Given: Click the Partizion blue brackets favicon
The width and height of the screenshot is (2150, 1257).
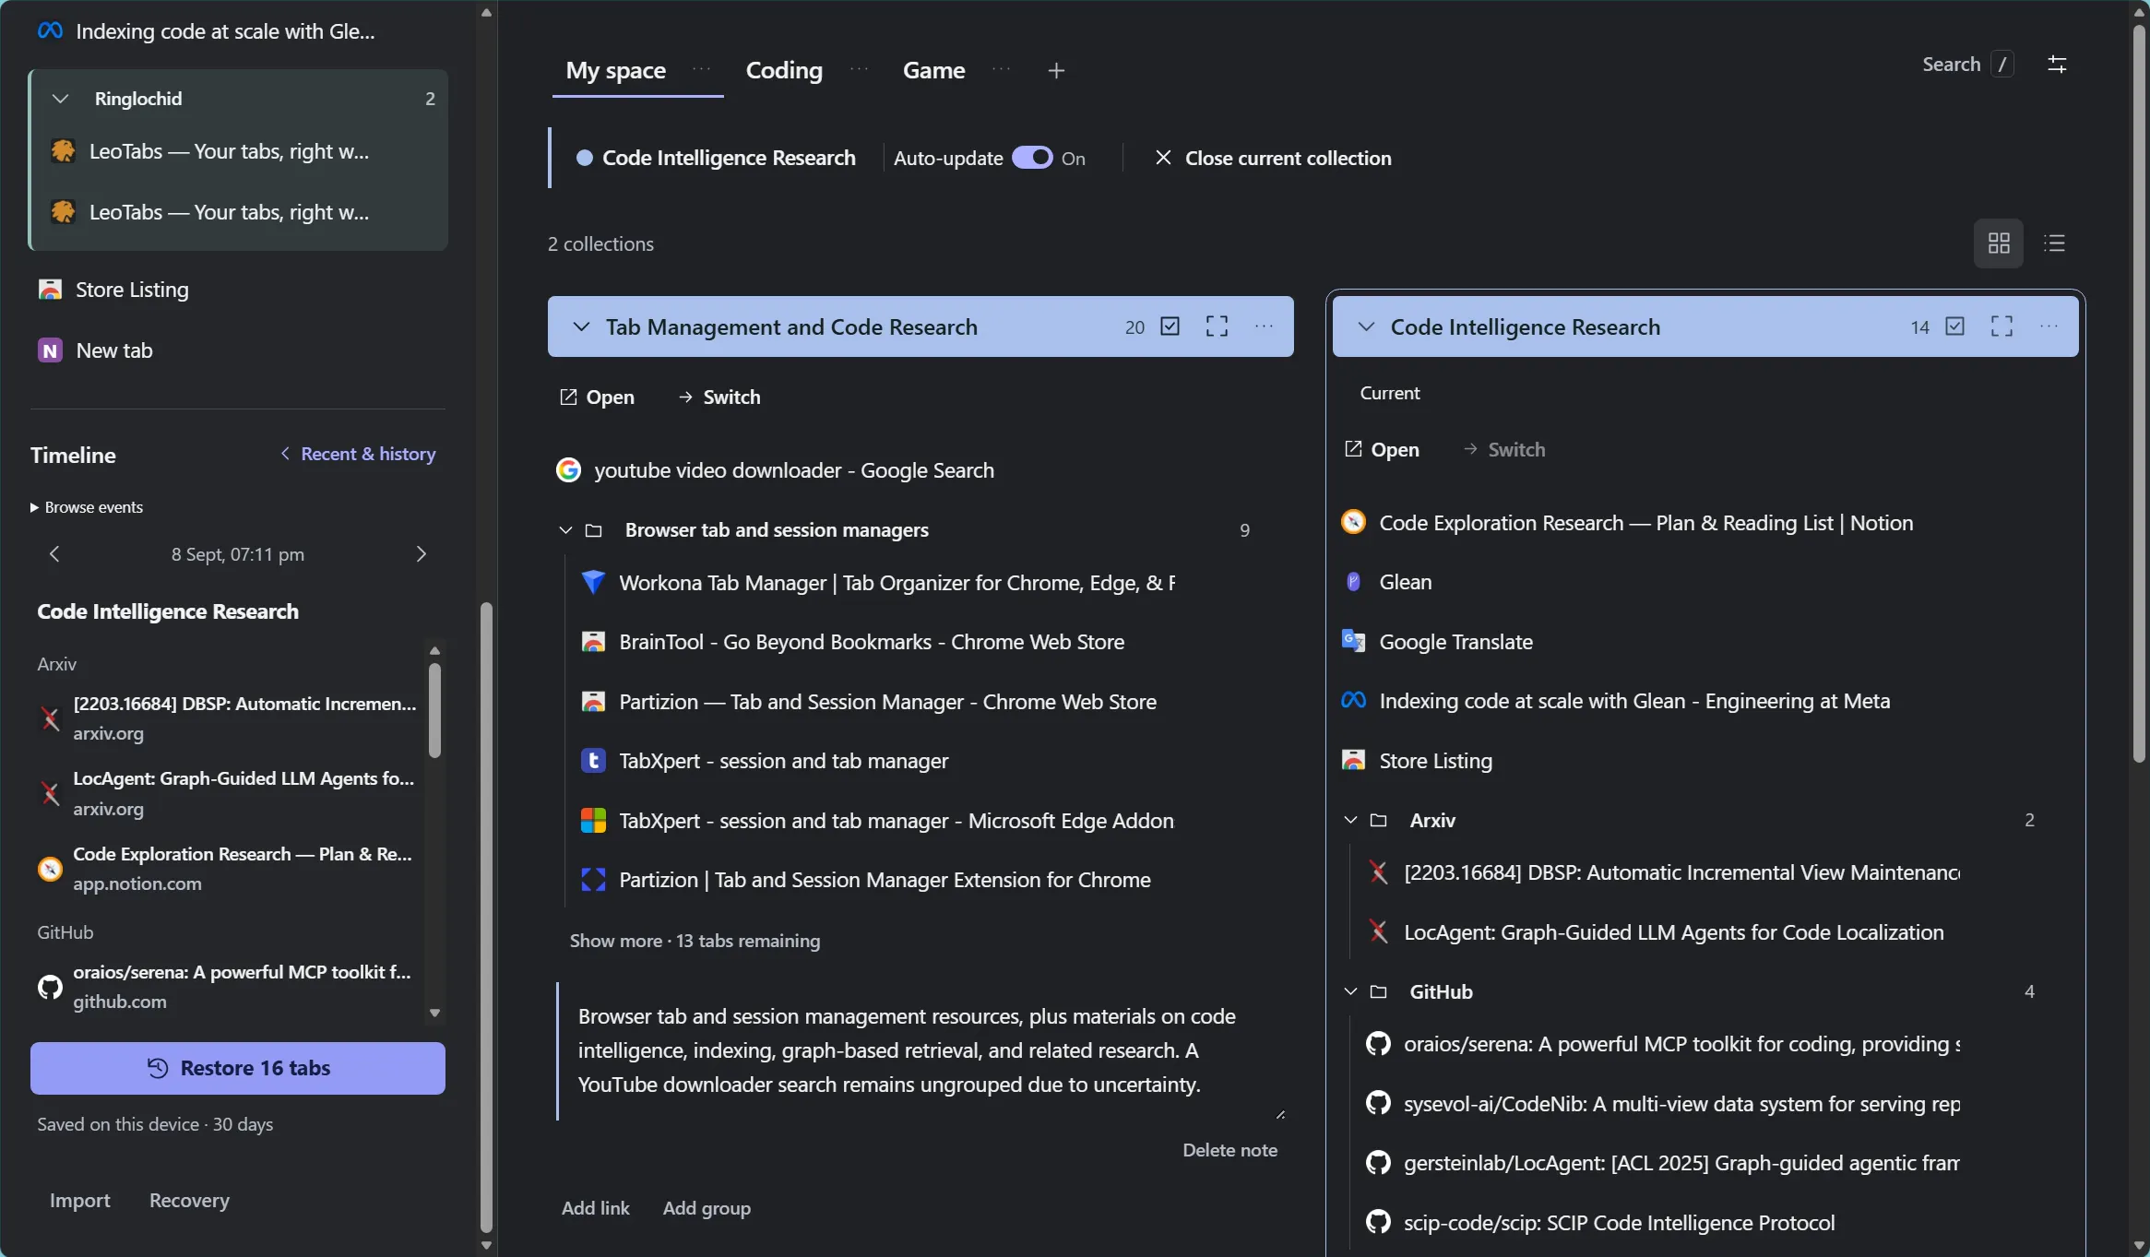Looking at the screenshot, I should pyautogui.click(x=593, y=880).
